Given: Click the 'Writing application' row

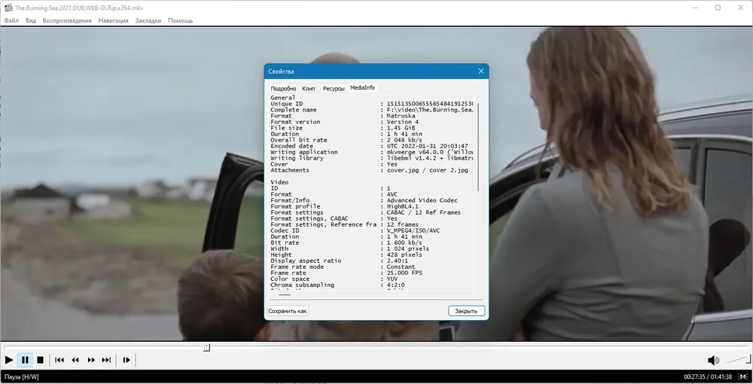Looking at the screenshot, I should click(x=372, y=152).
